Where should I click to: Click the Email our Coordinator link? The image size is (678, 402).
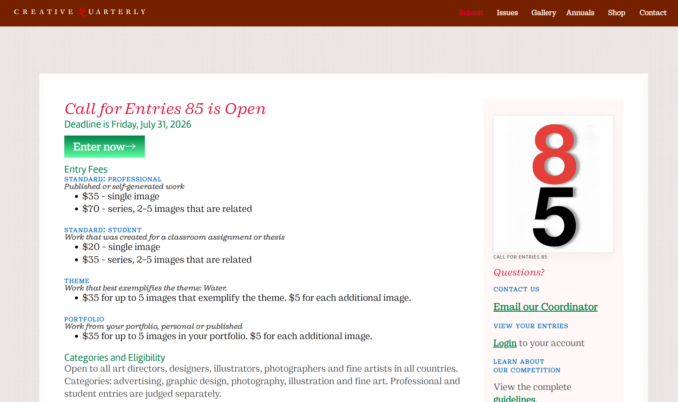(x=545, y=307)
